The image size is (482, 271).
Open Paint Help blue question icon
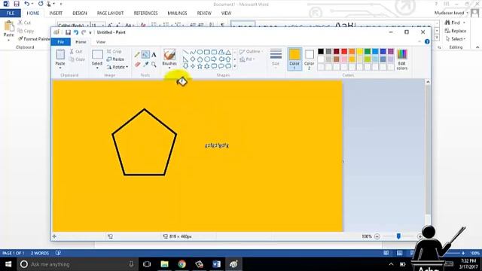pyautogui.click(x=427, y=41)
